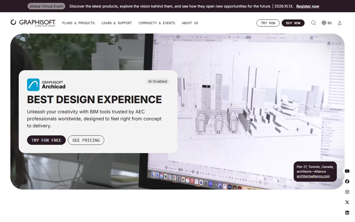Open the user account icon
Image resolution: width=355 pixels, height=222 pixels.
340,23
